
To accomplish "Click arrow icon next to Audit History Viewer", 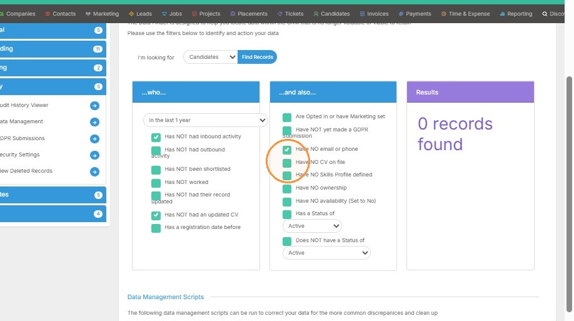I will pyautogui.click(x=94, y=106).
